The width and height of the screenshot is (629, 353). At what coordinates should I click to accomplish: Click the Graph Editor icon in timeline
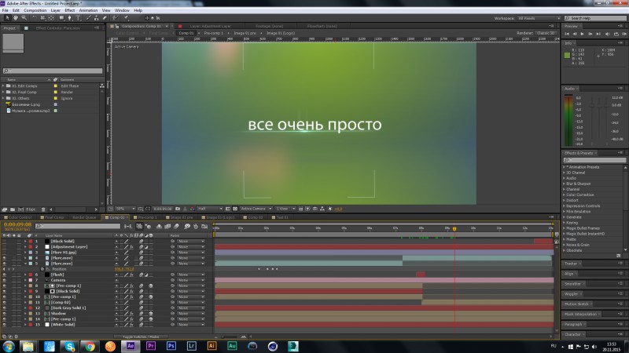click(204, 226)
